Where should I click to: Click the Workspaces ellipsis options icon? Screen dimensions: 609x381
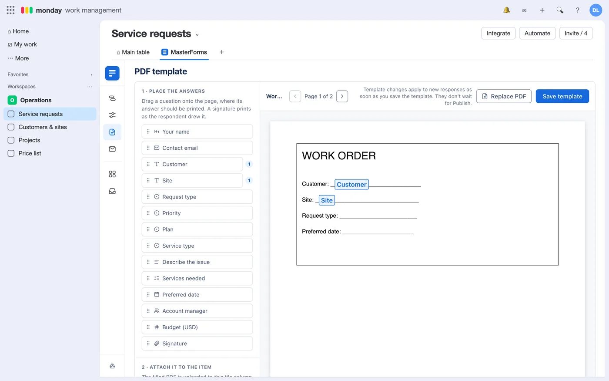point(90,87)
